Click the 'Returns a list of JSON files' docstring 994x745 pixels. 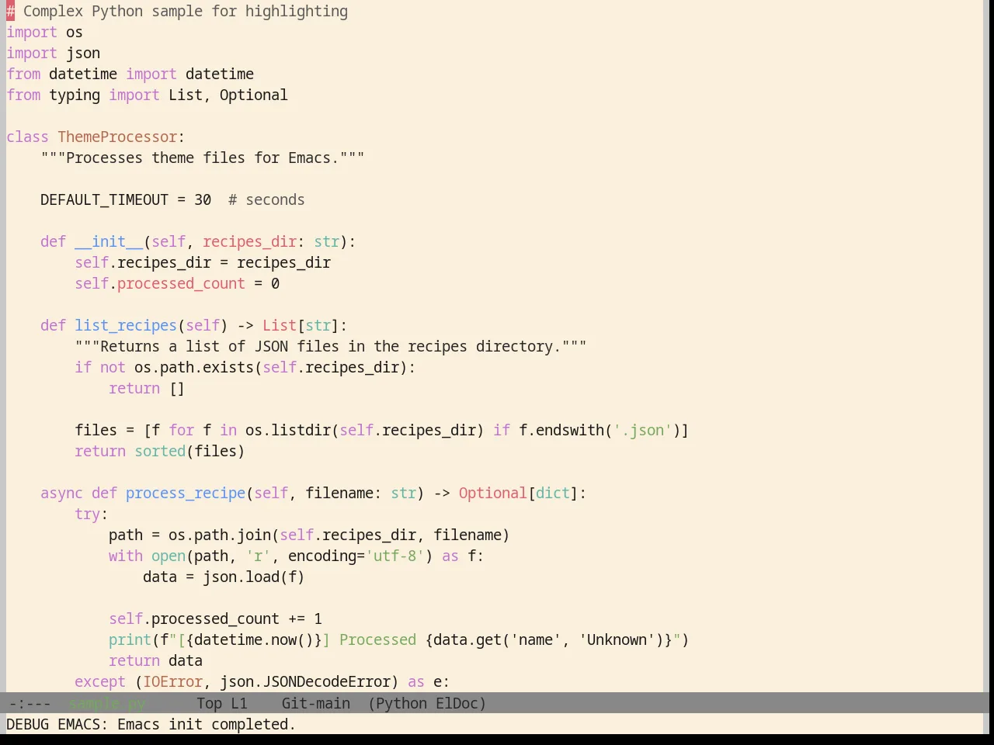tap(331, 347)
